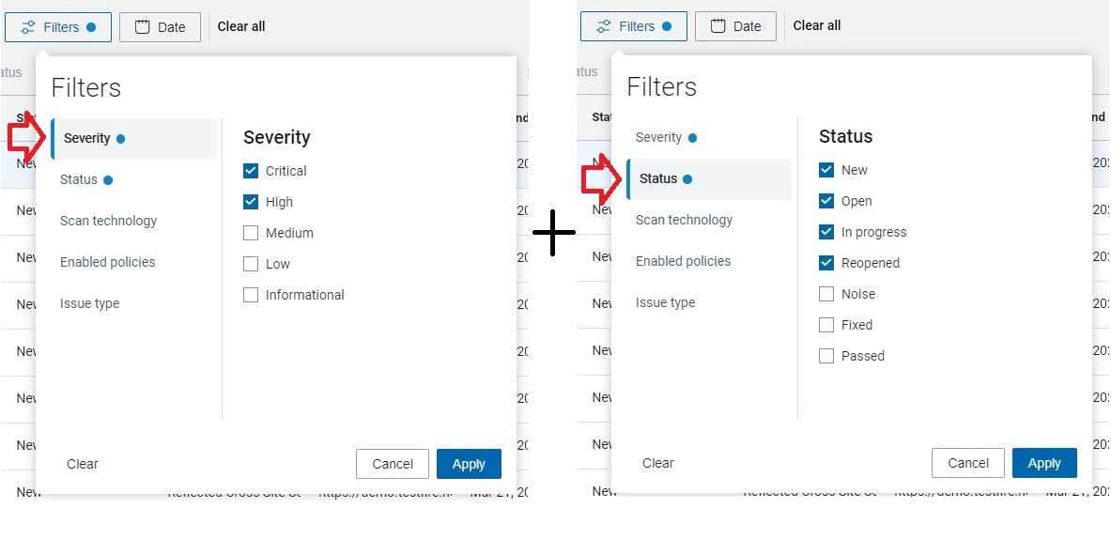The width and height of the screenshot is (1111, 539).
Task: Uncheck the Reopened status checkbox
Action: point(826,263)
